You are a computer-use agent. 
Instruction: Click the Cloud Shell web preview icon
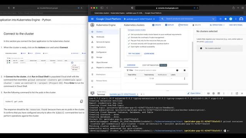tap(219, 94)
